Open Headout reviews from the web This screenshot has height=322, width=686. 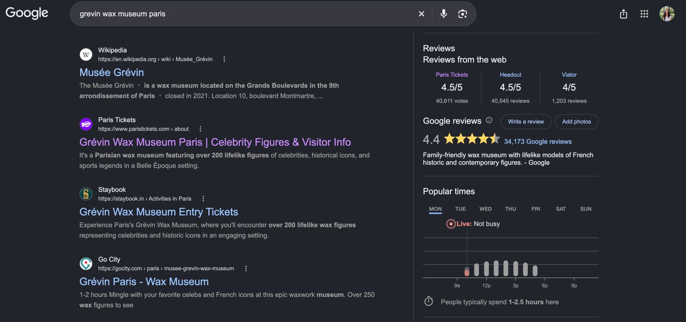[x=511, y=75]
